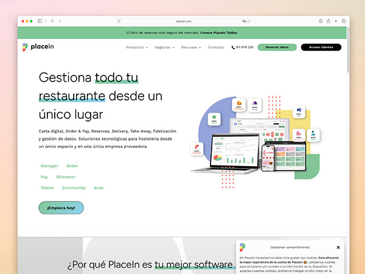The image size is (365, 274).
Task: Click the placein.com address bar
Action: 184,21
